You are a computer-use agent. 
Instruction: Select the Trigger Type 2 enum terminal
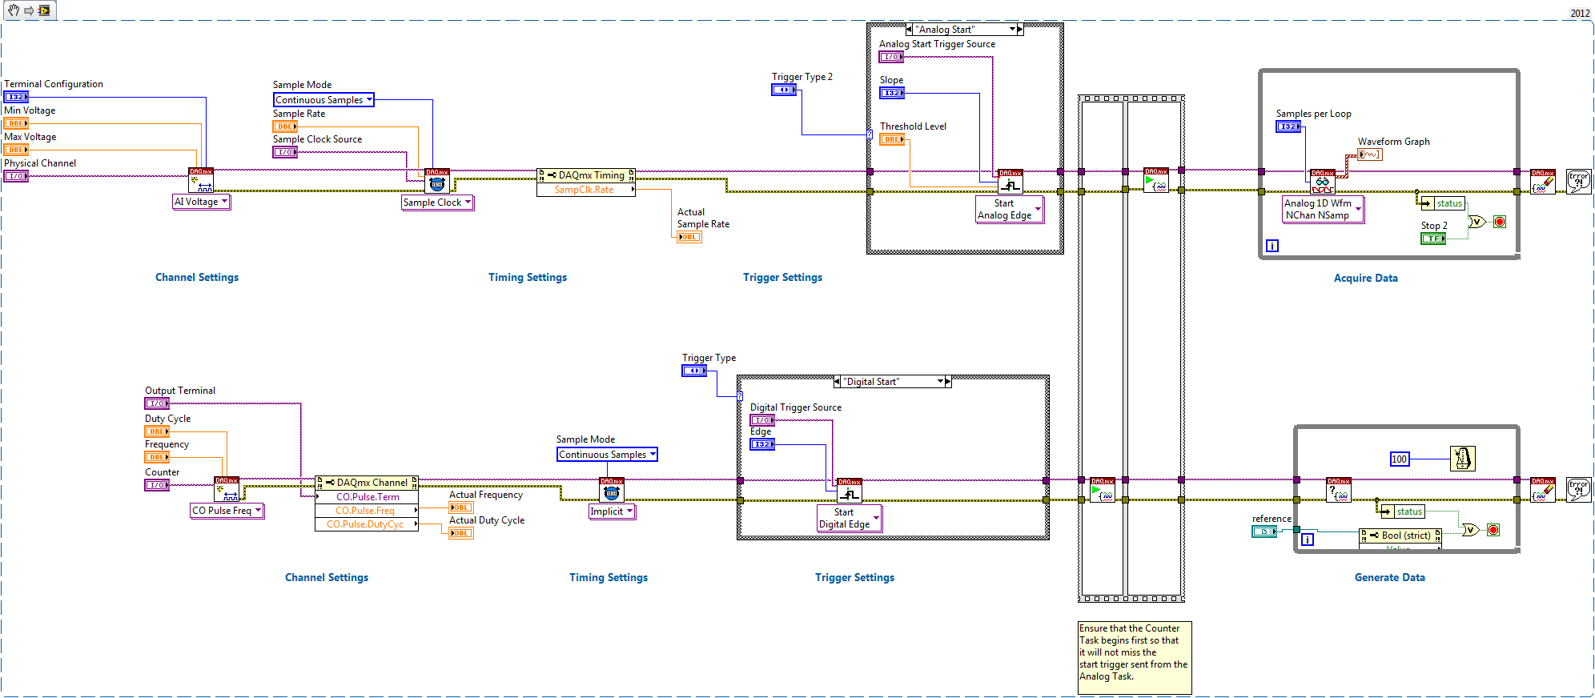tap(784, 90)
